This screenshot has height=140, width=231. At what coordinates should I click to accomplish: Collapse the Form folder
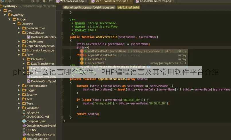pyautogui.click(x=19, y=55)
